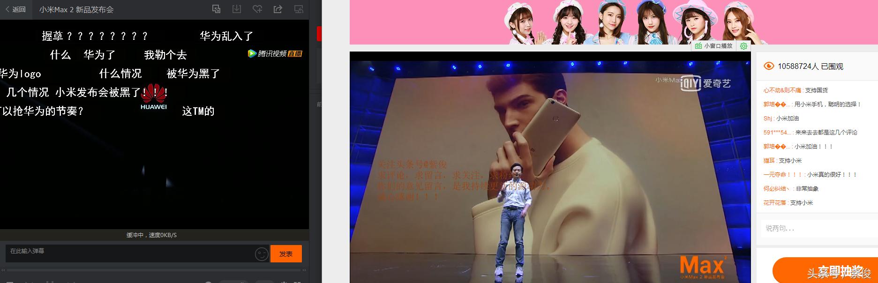Click the 小米Max 2 新品发布会 title text
878x283 pixels.
point(76,9)
